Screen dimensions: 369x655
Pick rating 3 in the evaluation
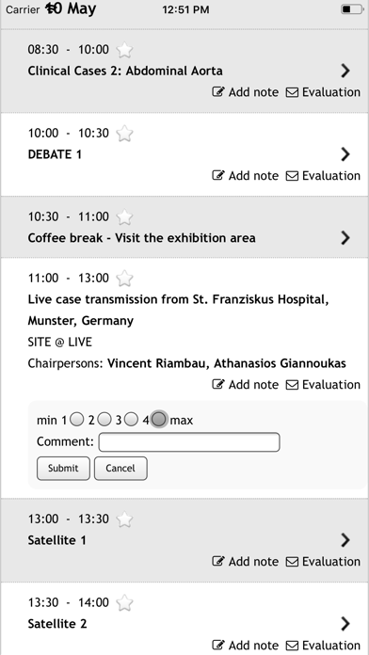(131, 419)
